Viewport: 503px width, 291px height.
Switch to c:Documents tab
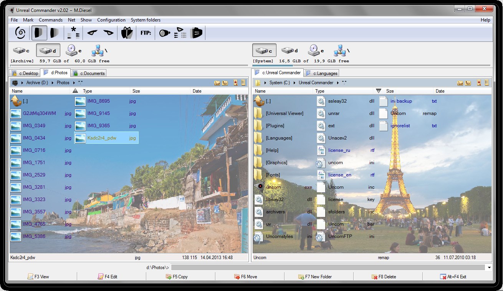pyautogui.click(x=89, y=73)
